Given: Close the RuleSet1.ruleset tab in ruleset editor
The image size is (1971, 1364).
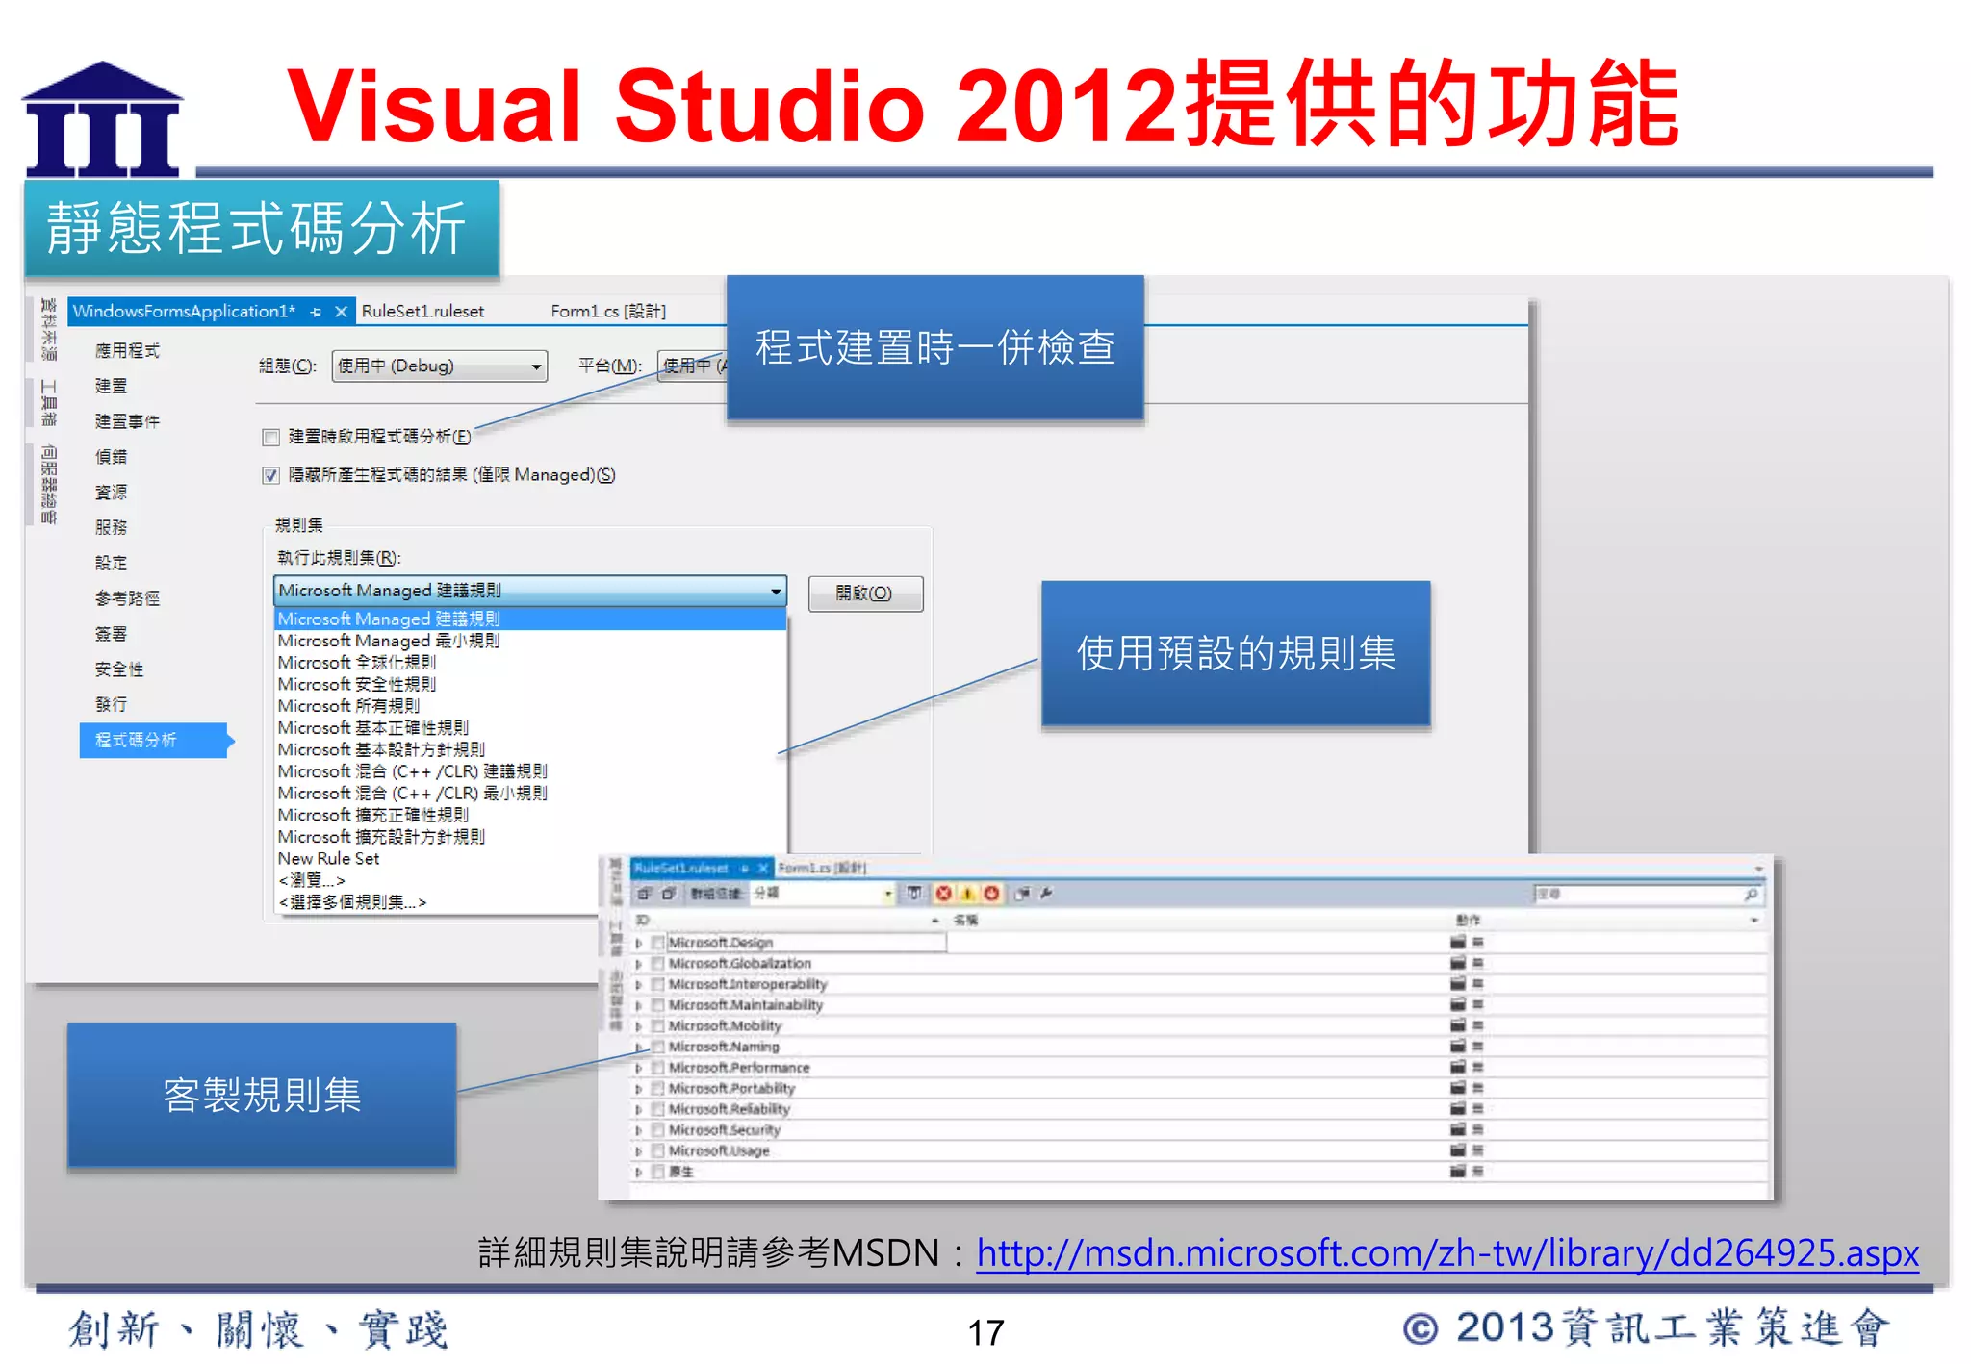Looking at the screenshot, I should [x=763, y=868].
